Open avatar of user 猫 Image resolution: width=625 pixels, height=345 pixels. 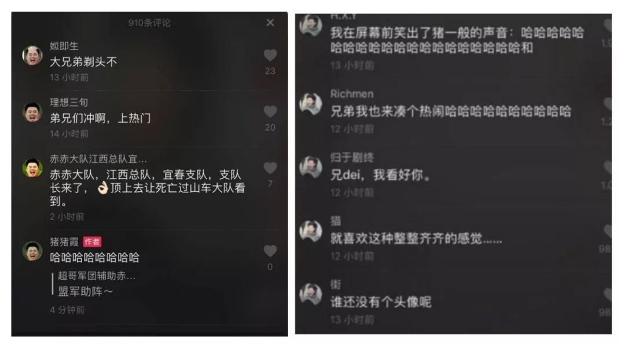pos(311,231)
